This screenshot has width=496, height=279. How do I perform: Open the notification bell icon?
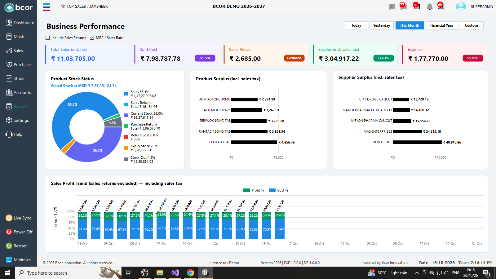coord(430,7)
